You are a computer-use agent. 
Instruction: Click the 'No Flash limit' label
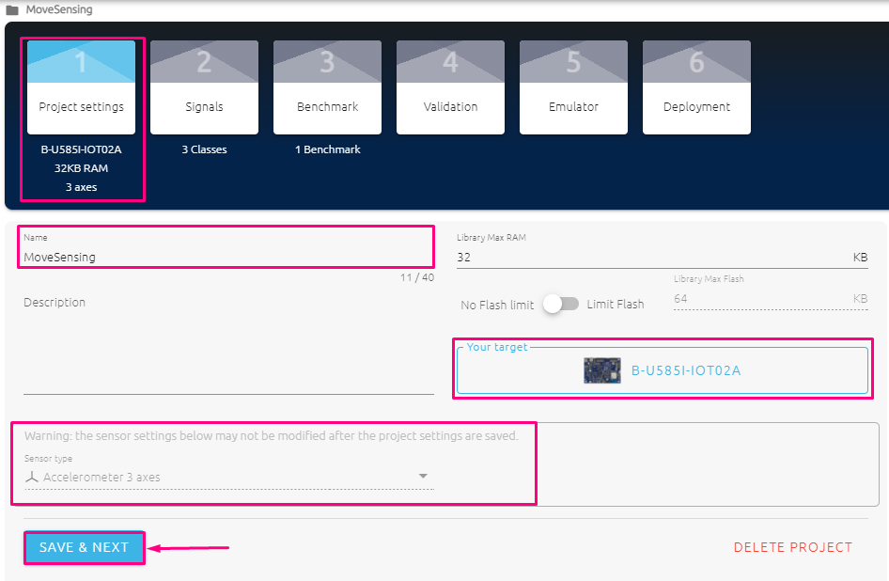point(497,305)
